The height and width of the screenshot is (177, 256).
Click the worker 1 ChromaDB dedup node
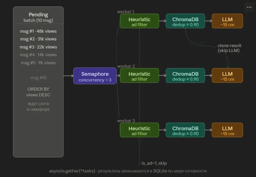pyautogui.click(x=185, y=21)
